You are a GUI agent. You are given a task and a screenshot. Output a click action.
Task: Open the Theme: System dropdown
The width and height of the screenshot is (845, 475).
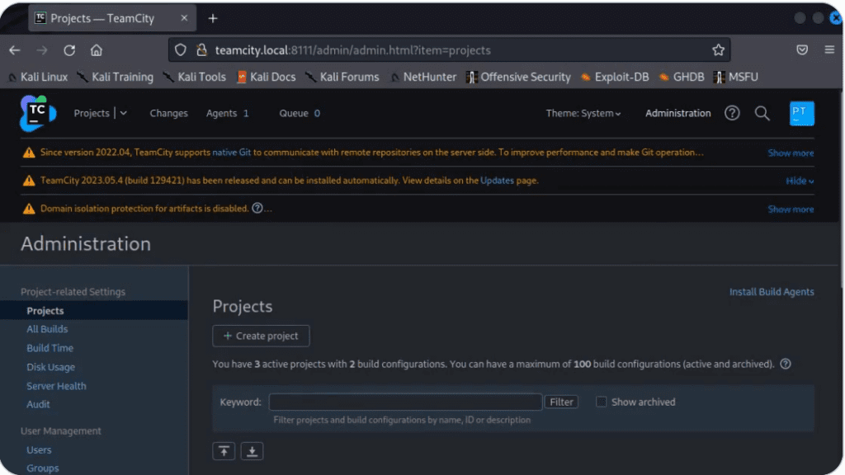pos(583,113)
